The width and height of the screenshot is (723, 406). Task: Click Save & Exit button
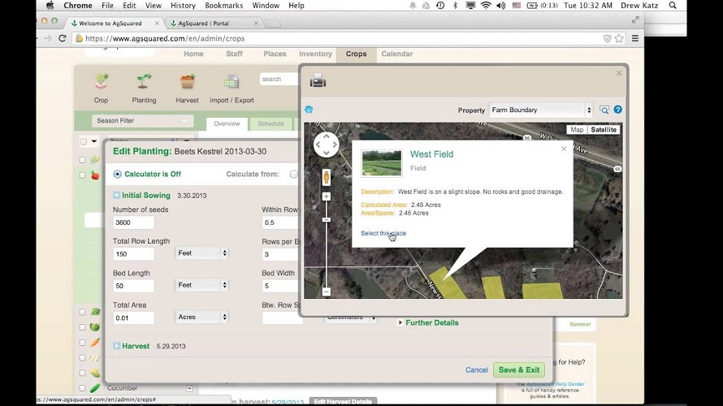pos(519,370)
